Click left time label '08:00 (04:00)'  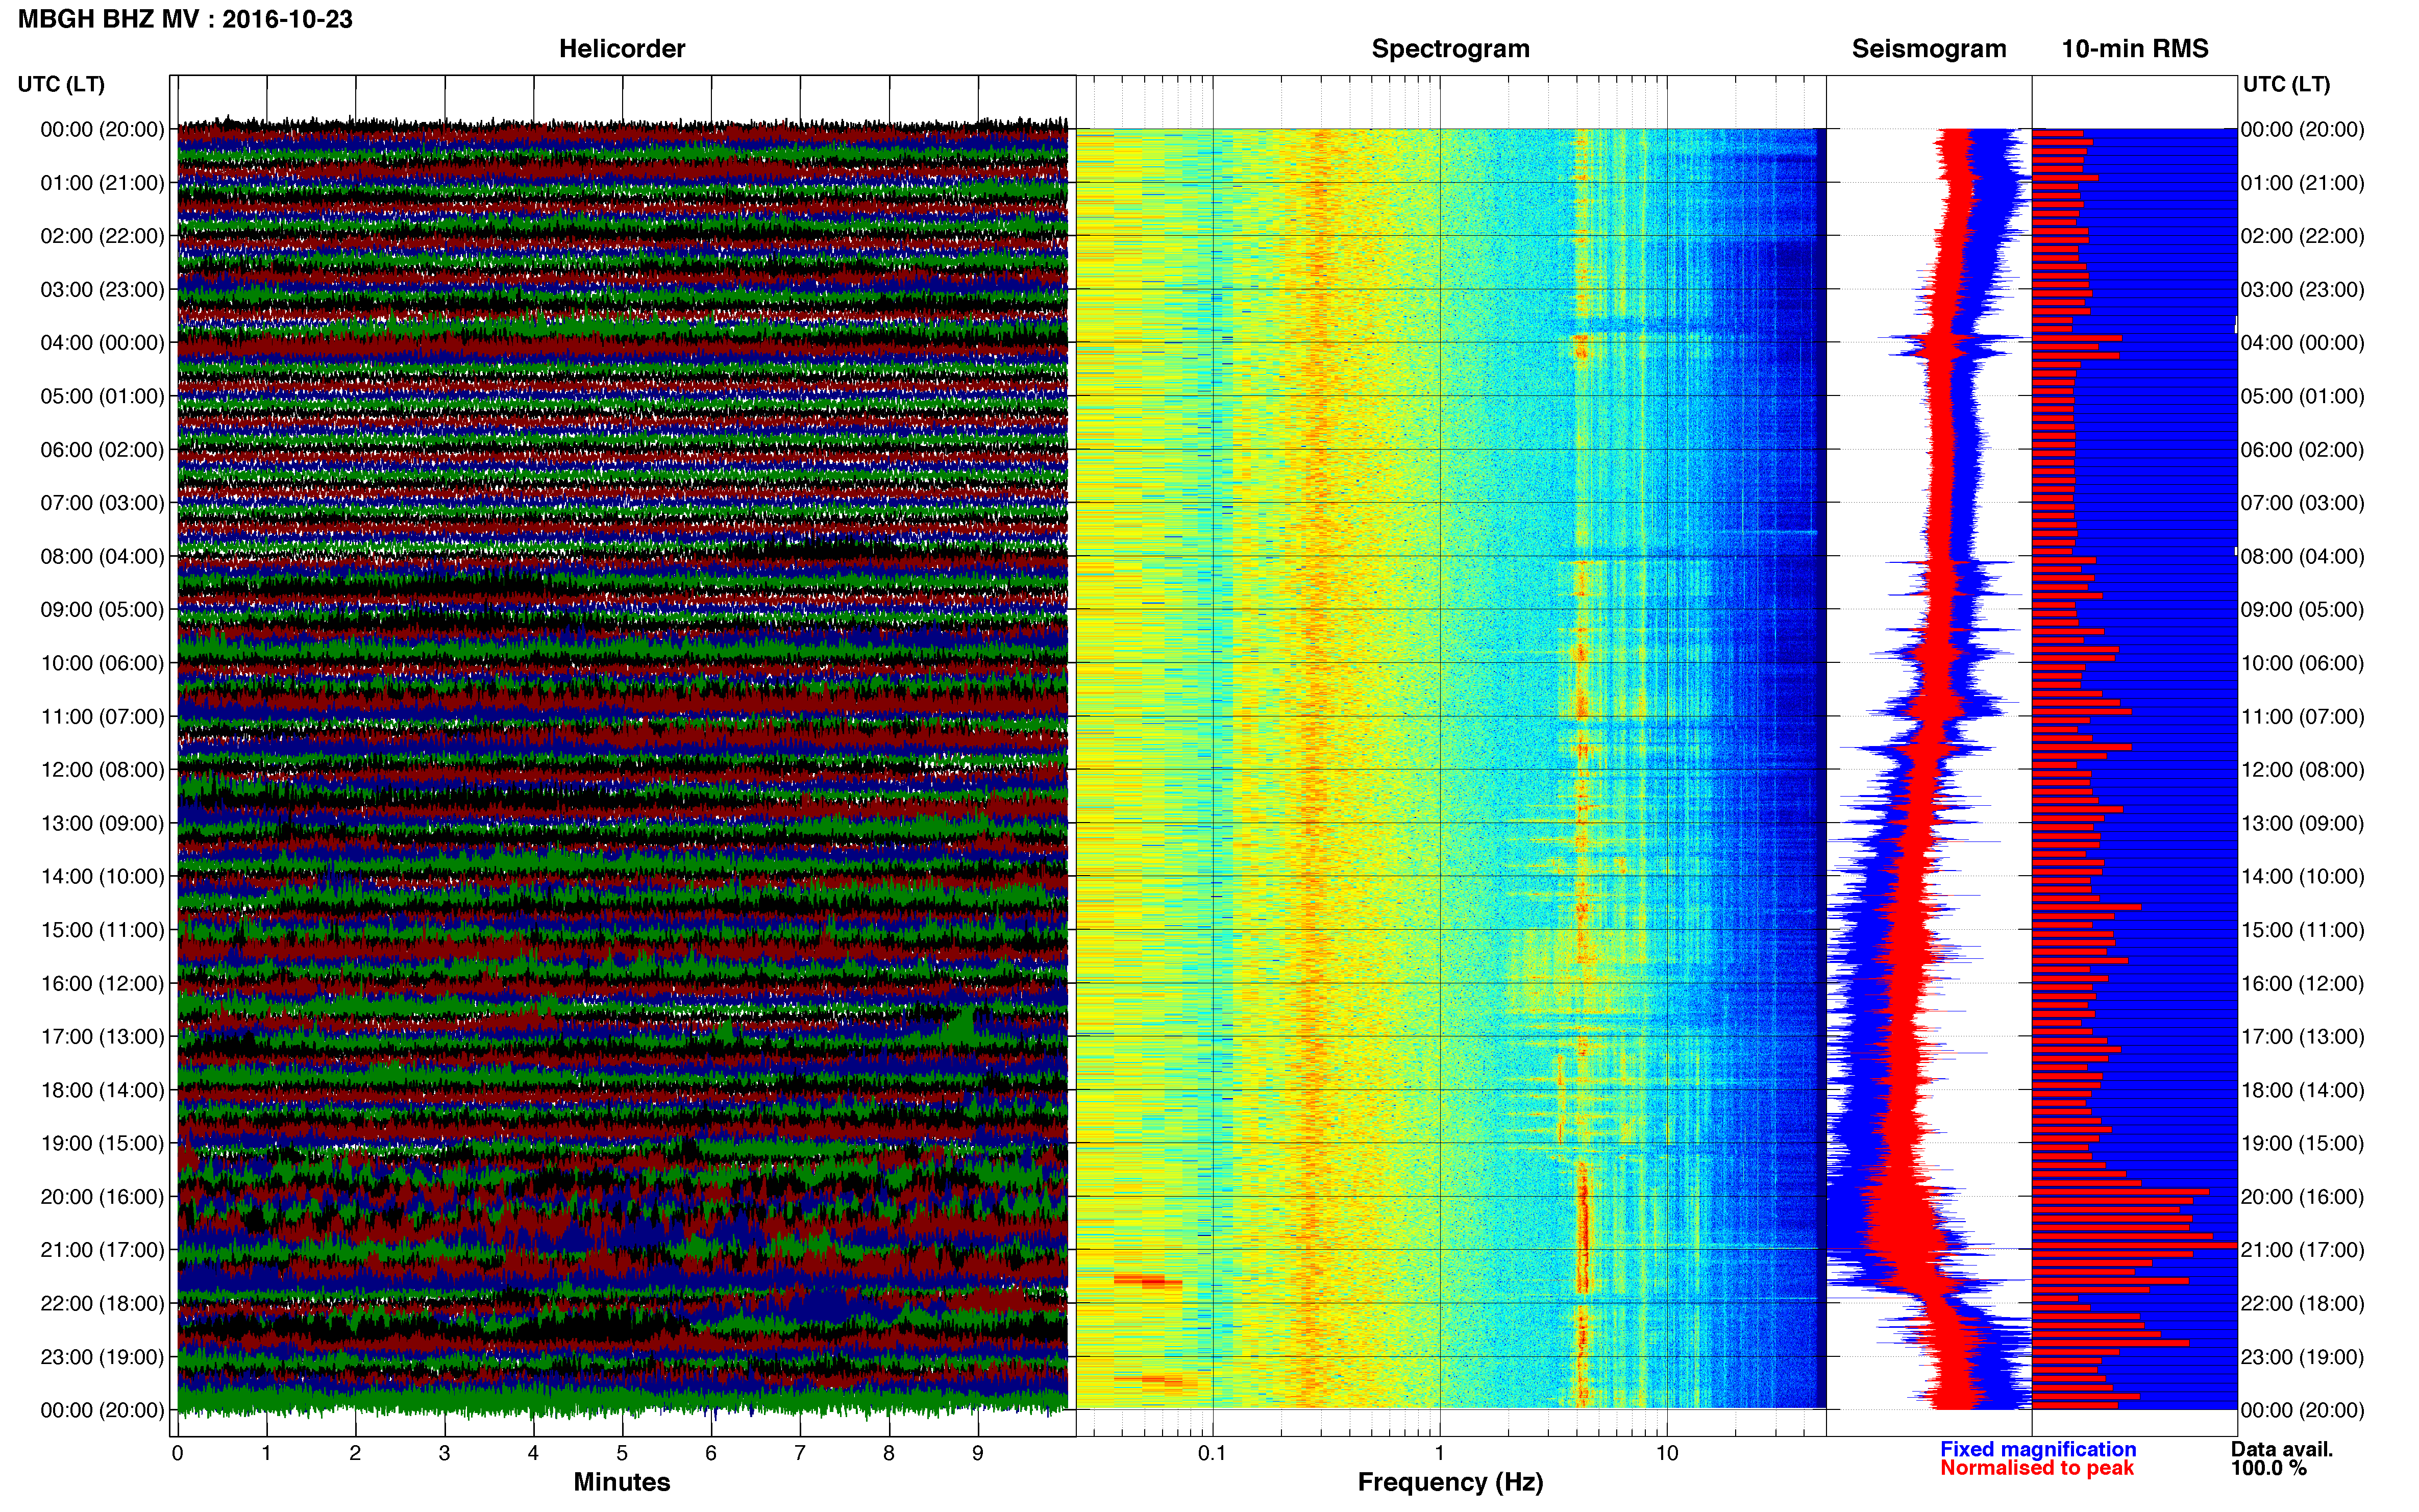point(102,556)
